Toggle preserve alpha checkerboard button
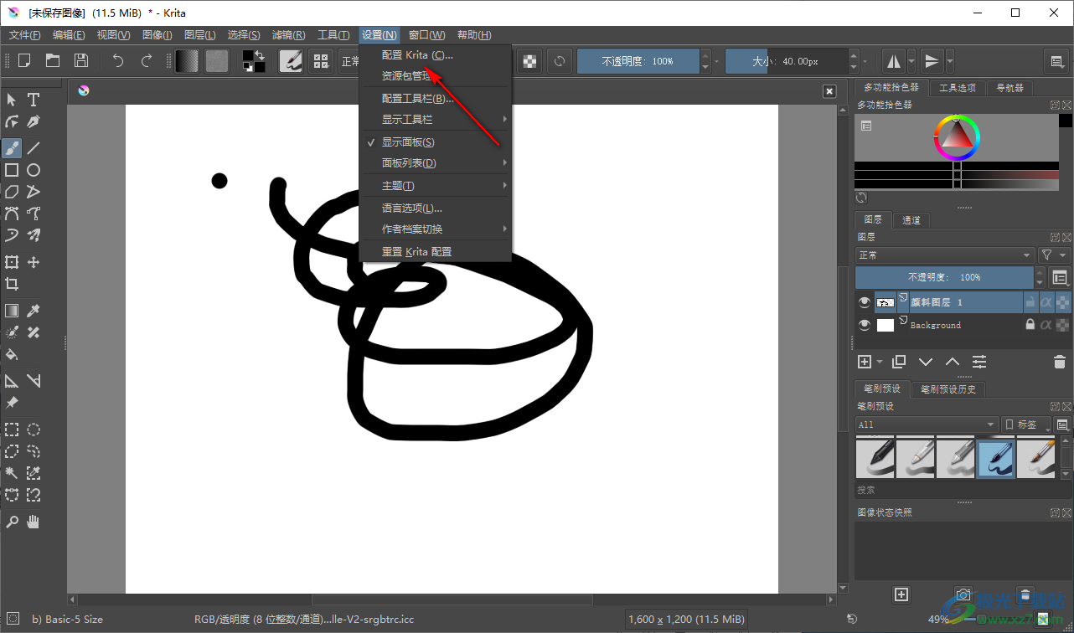The height and width of the screenshot is (633, 1074). click(529, 60)
